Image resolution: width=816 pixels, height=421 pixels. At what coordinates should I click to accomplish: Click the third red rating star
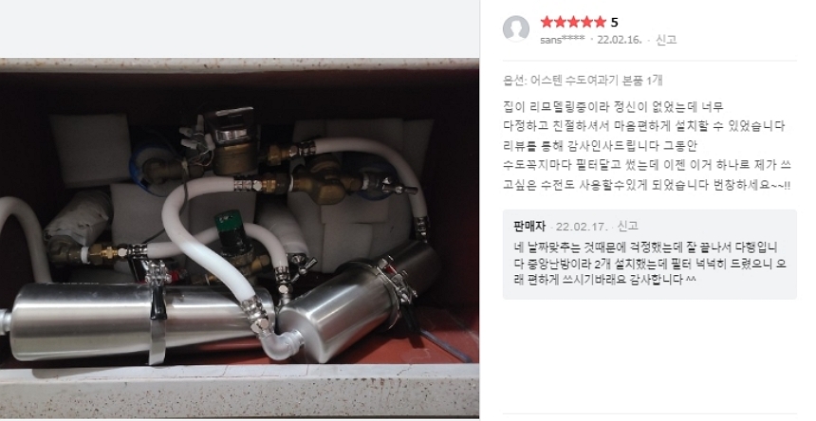(x=573, y=22)
